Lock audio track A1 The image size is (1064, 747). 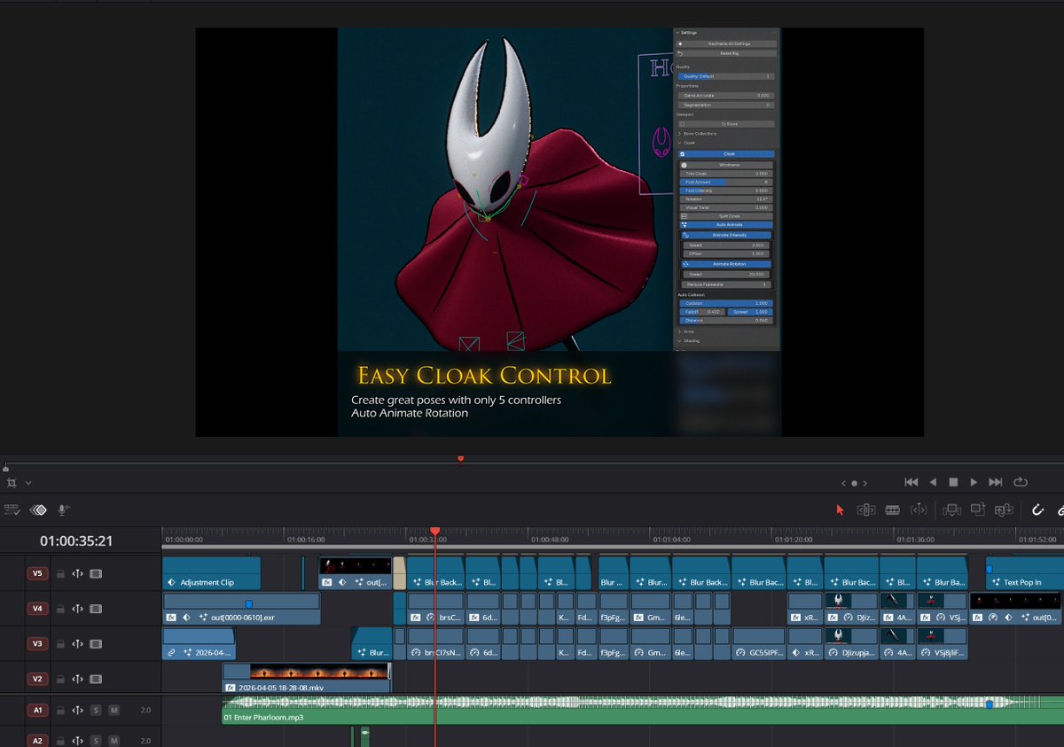60,710
